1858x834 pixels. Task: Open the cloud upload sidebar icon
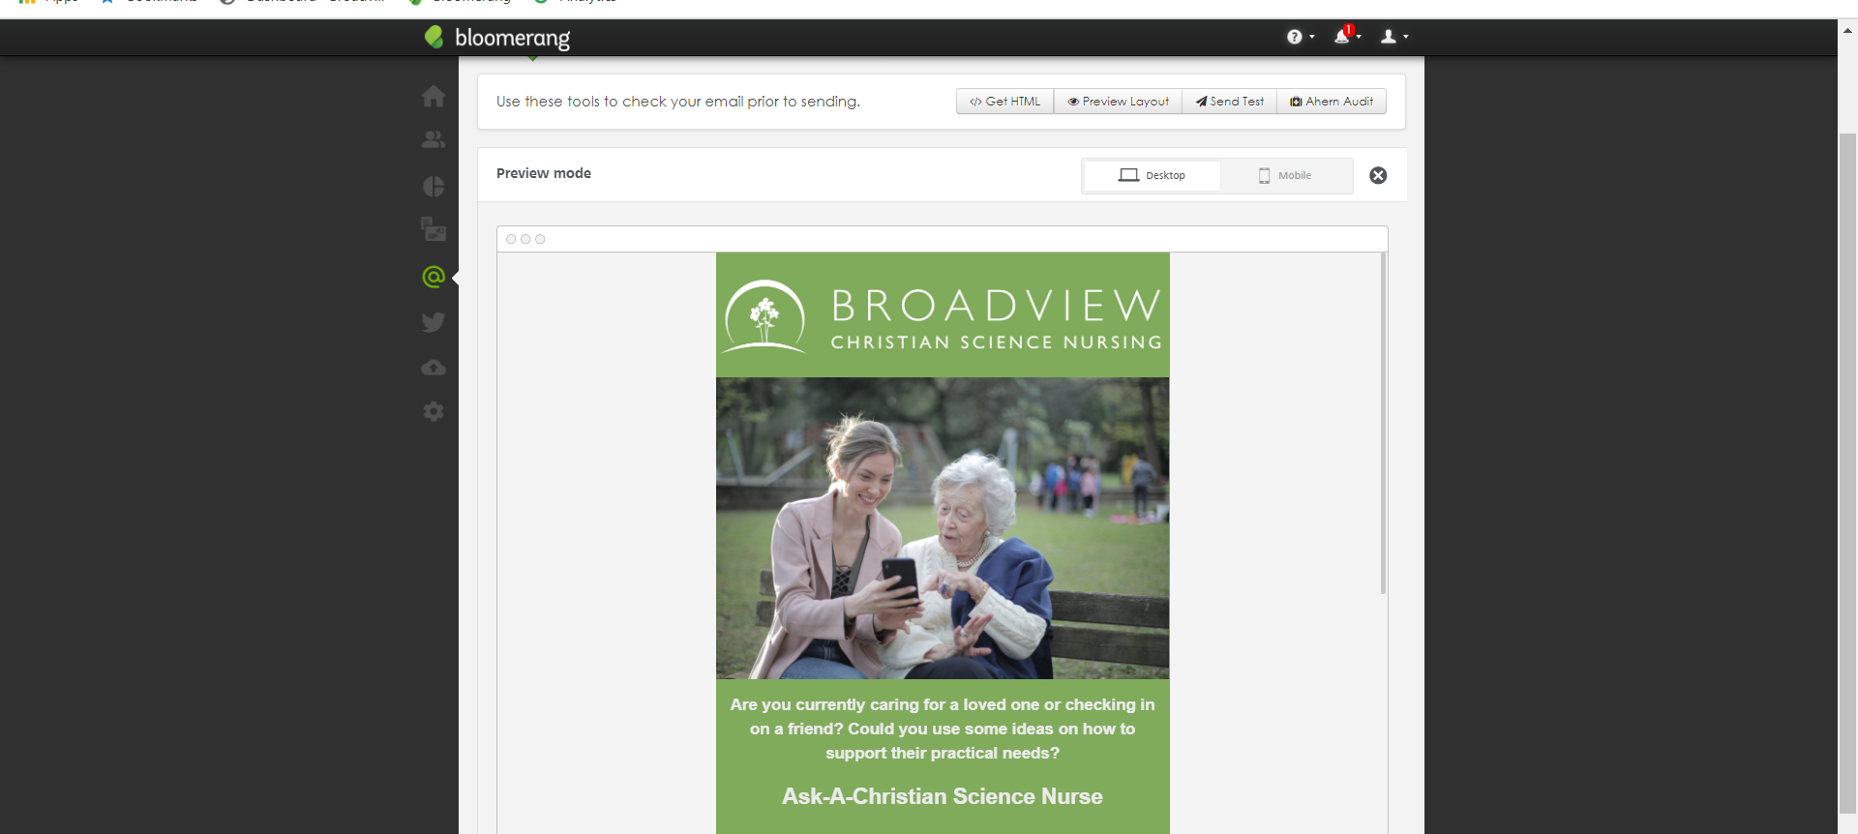point(434,368)
